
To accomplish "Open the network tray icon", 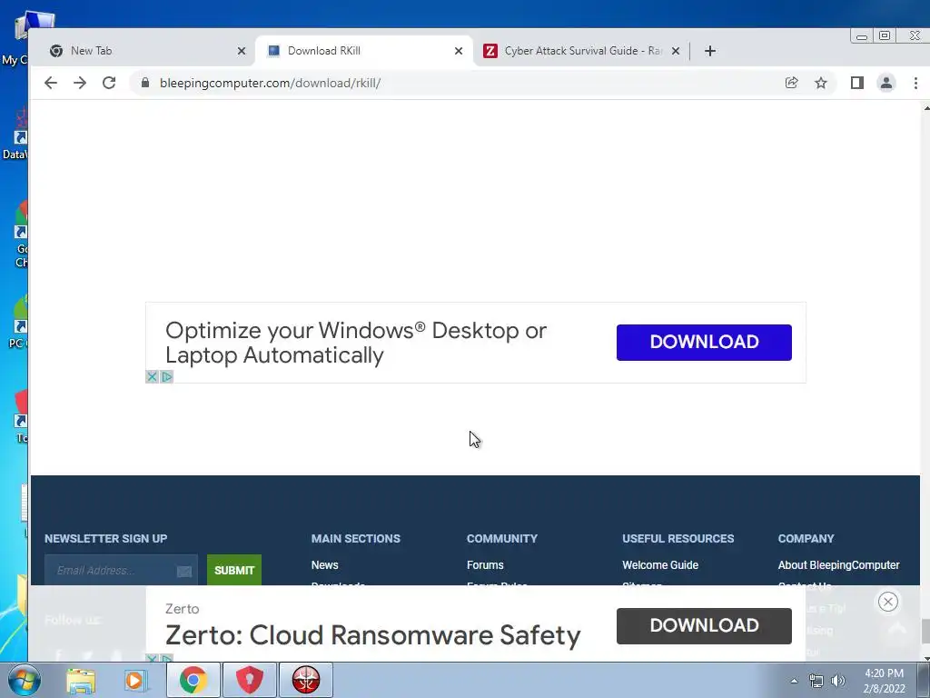I will 816,681.
